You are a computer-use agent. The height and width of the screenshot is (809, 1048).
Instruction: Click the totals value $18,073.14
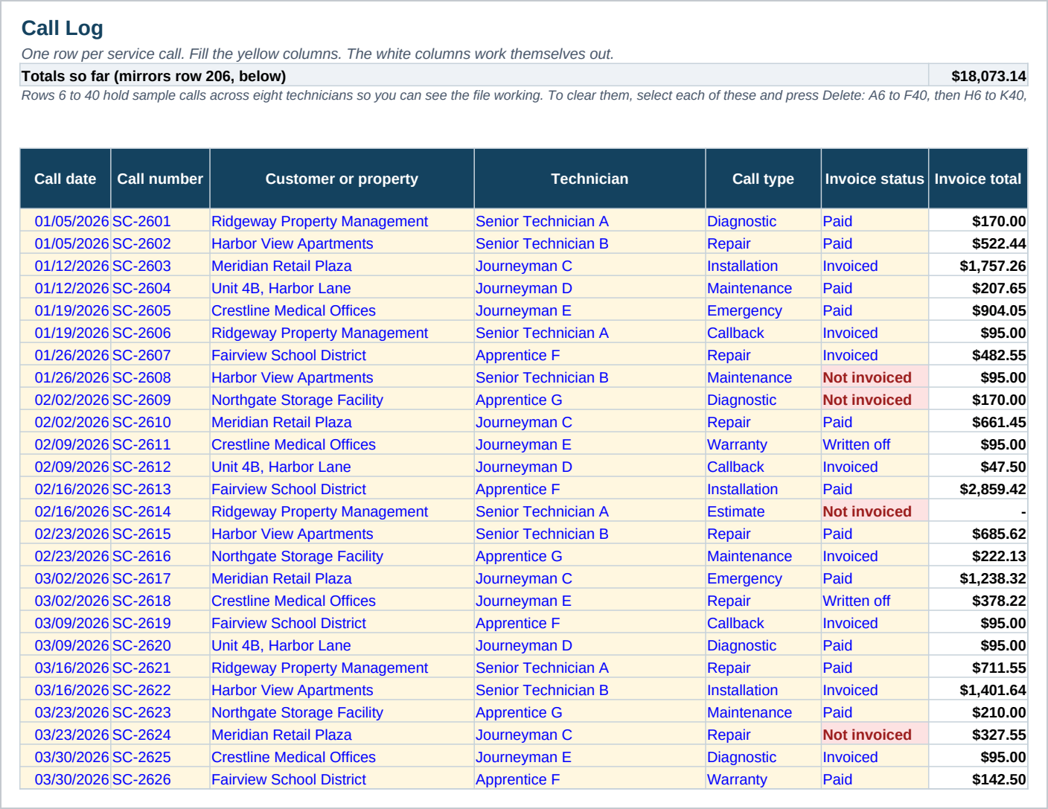click(978, 76)
